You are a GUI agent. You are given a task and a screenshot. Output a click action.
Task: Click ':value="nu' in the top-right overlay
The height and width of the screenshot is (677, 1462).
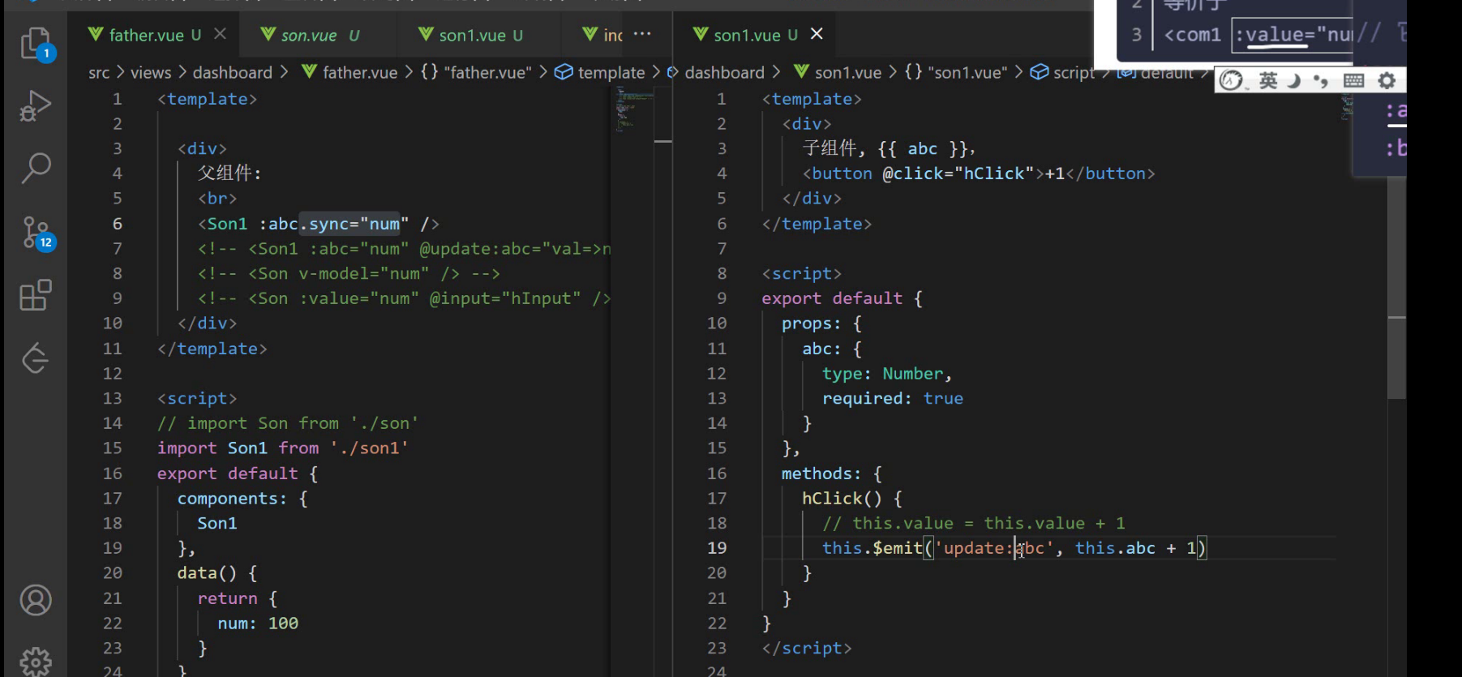[x=1293, y=35]
